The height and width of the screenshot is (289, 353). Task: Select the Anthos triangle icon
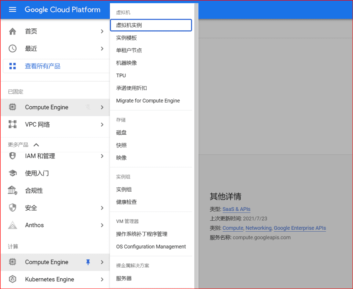coord(12,225)
